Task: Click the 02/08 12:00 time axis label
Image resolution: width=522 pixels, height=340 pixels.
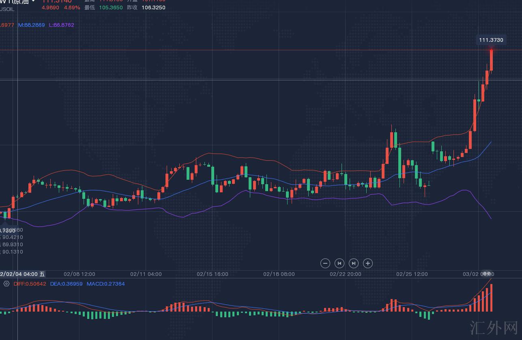Action: point(79,274)
